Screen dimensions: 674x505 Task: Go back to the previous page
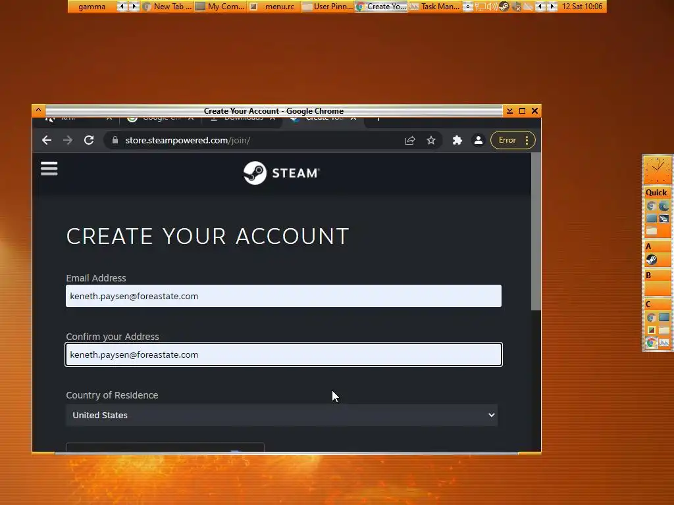(x=47, y=140)
